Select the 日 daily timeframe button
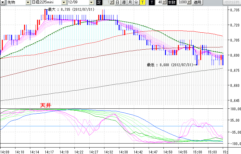Screen dimensions: 241x154 pos(117,2)
